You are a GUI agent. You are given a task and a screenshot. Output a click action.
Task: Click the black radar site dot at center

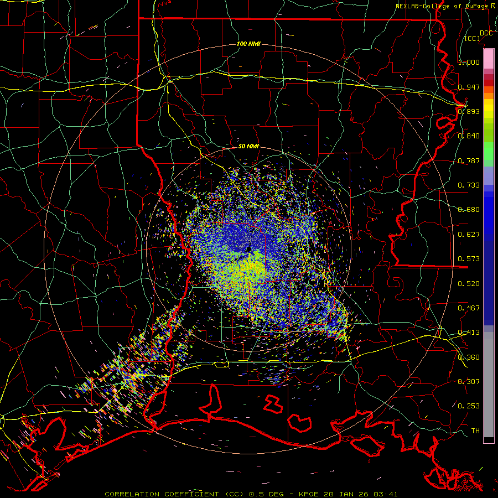[249, 249]
